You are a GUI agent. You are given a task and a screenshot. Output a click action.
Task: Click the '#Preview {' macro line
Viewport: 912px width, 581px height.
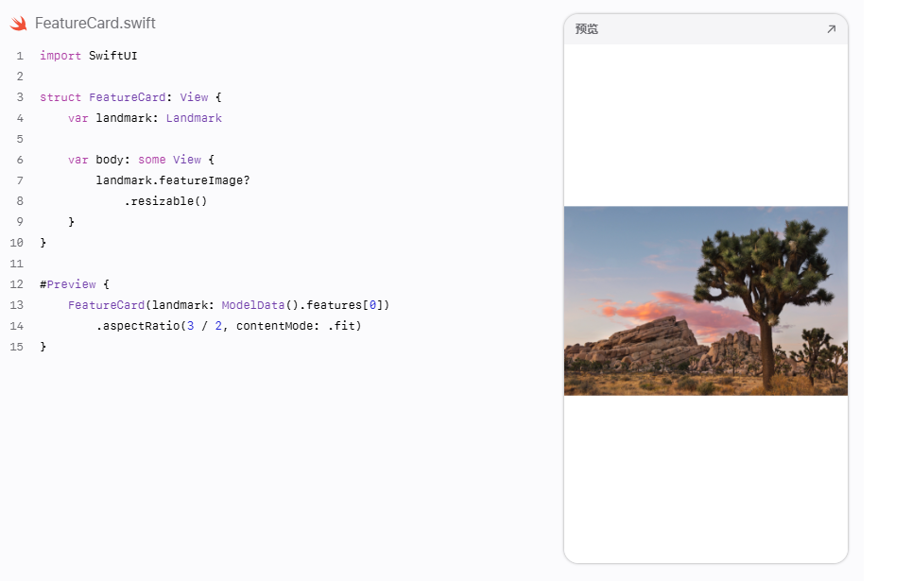pos(75,284)
